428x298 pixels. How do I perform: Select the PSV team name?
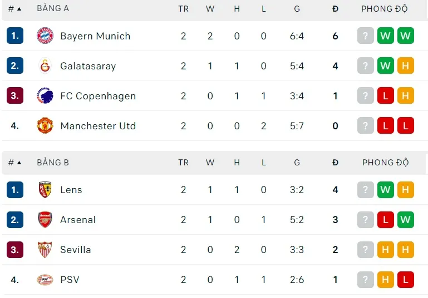[70, 280]
